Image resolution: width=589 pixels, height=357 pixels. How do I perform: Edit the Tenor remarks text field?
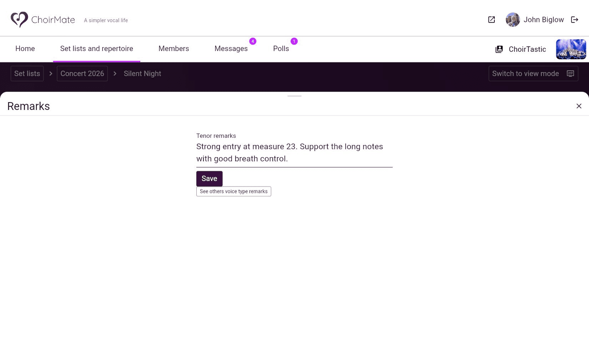click(x=294, y=153)
